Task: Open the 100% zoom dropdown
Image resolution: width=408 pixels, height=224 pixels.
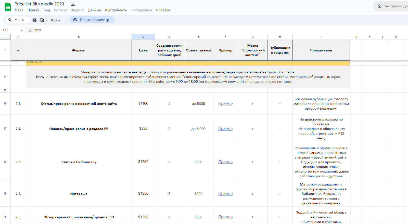Action: tap(58, 20)
